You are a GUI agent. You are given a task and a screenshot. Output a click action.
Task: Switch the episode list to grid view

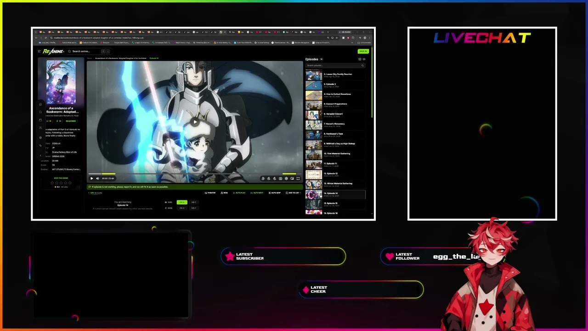(x=360, y=59)
